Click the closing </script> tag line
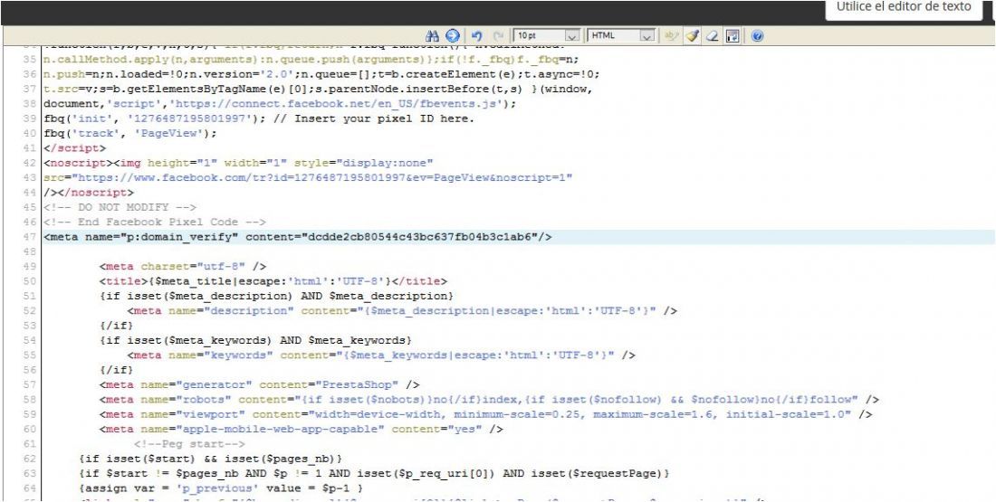 click(75, 147)
